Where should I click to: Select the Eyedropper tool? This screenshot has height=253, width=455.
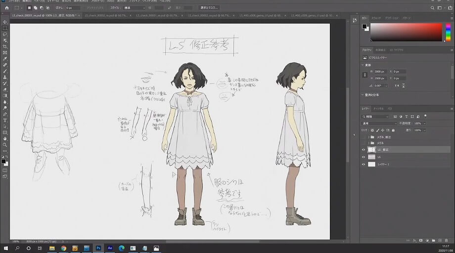coord(5,59)
